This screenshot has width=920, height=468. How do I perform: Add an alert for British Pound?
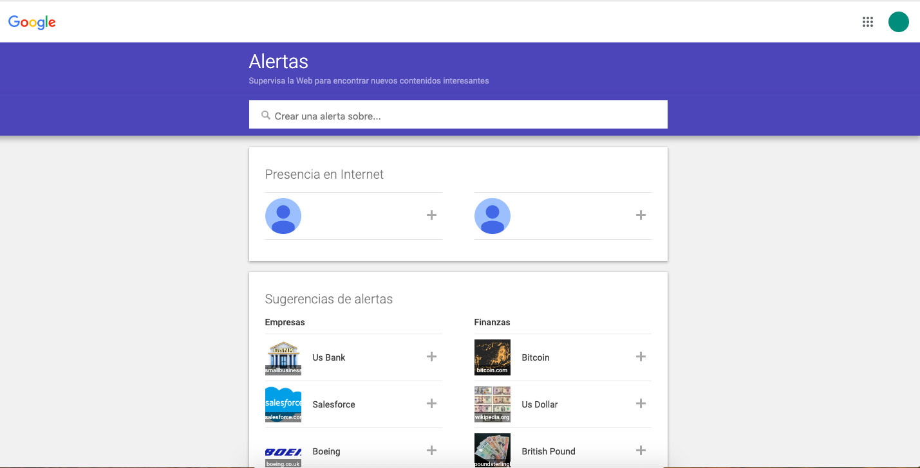click(x=640, y=451)
